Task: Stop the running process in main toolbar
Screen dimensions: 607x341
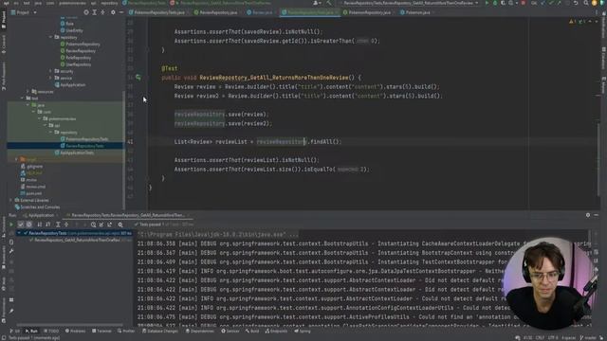Action: point(524,3)
